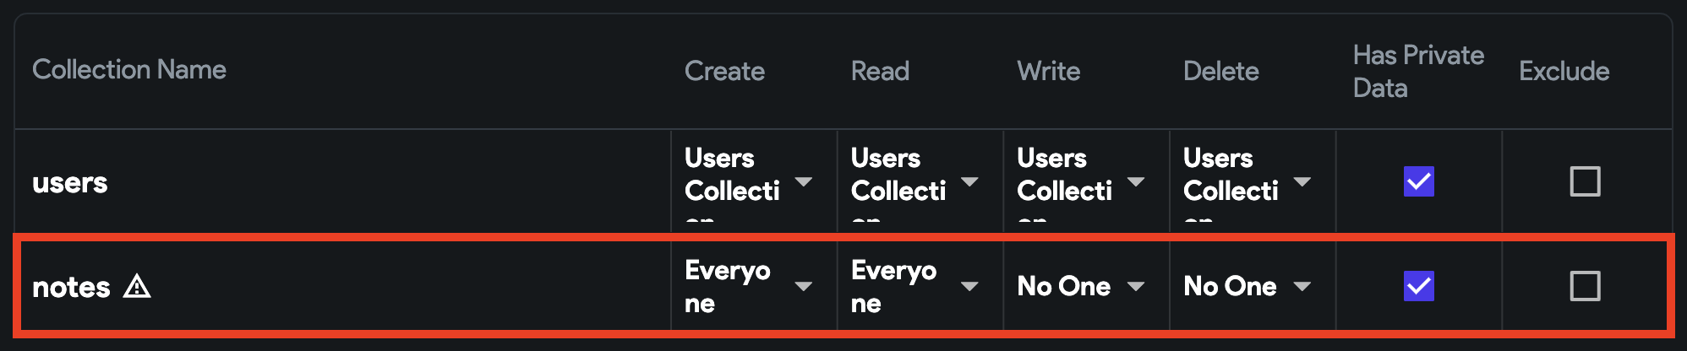Click the Exclude column header
1687x351 pixels.
click(1564, 71)
